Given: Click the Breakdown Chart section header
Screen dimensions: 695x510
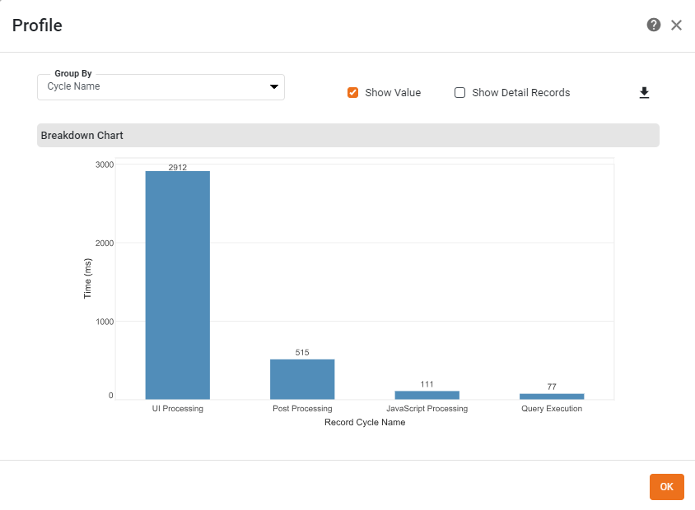Looking at the screenshot, I should [347, 135].
